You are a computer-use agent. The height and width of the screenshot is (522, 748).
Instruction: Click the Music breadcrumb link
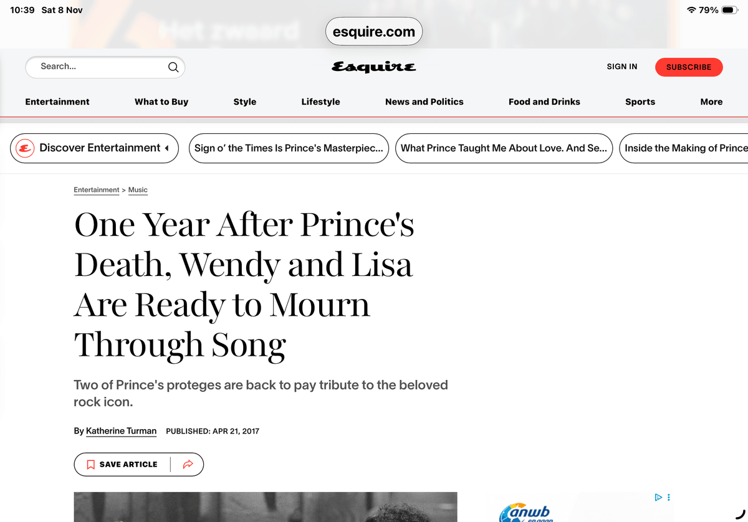(x=138, y=190)
